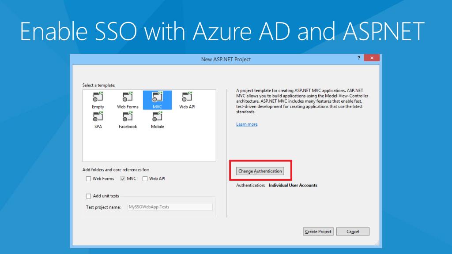Screen dimensions: 452x254
Task: Select the SPA template icon
Action: click(98, 117)
